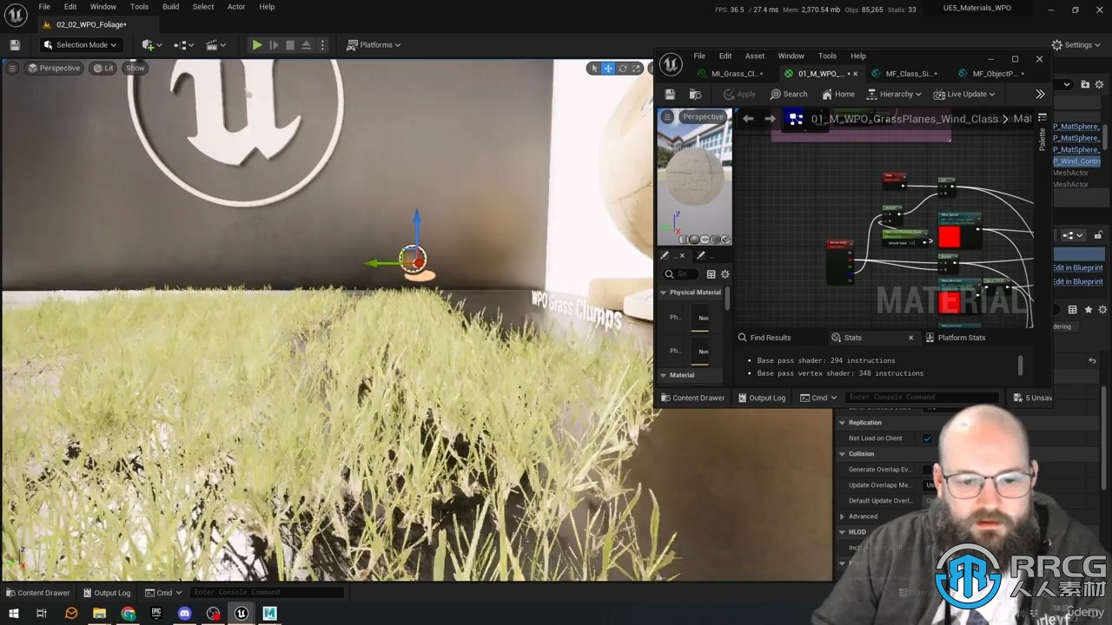This screenshot has width=1112, height=625.
Task: Open Platforms dropdown
Action: coord(374,45)
